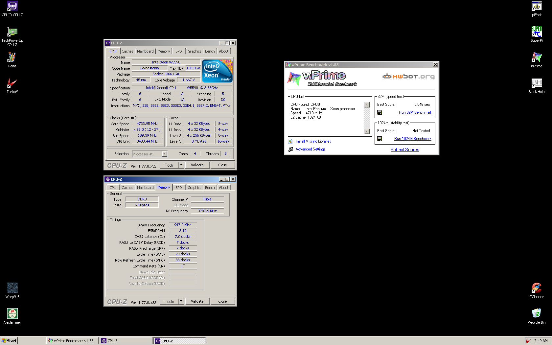Click the Intel Xeon inside logo
Image resolution: width=552 pixels, height=345 pixels.
coord(217,71)
